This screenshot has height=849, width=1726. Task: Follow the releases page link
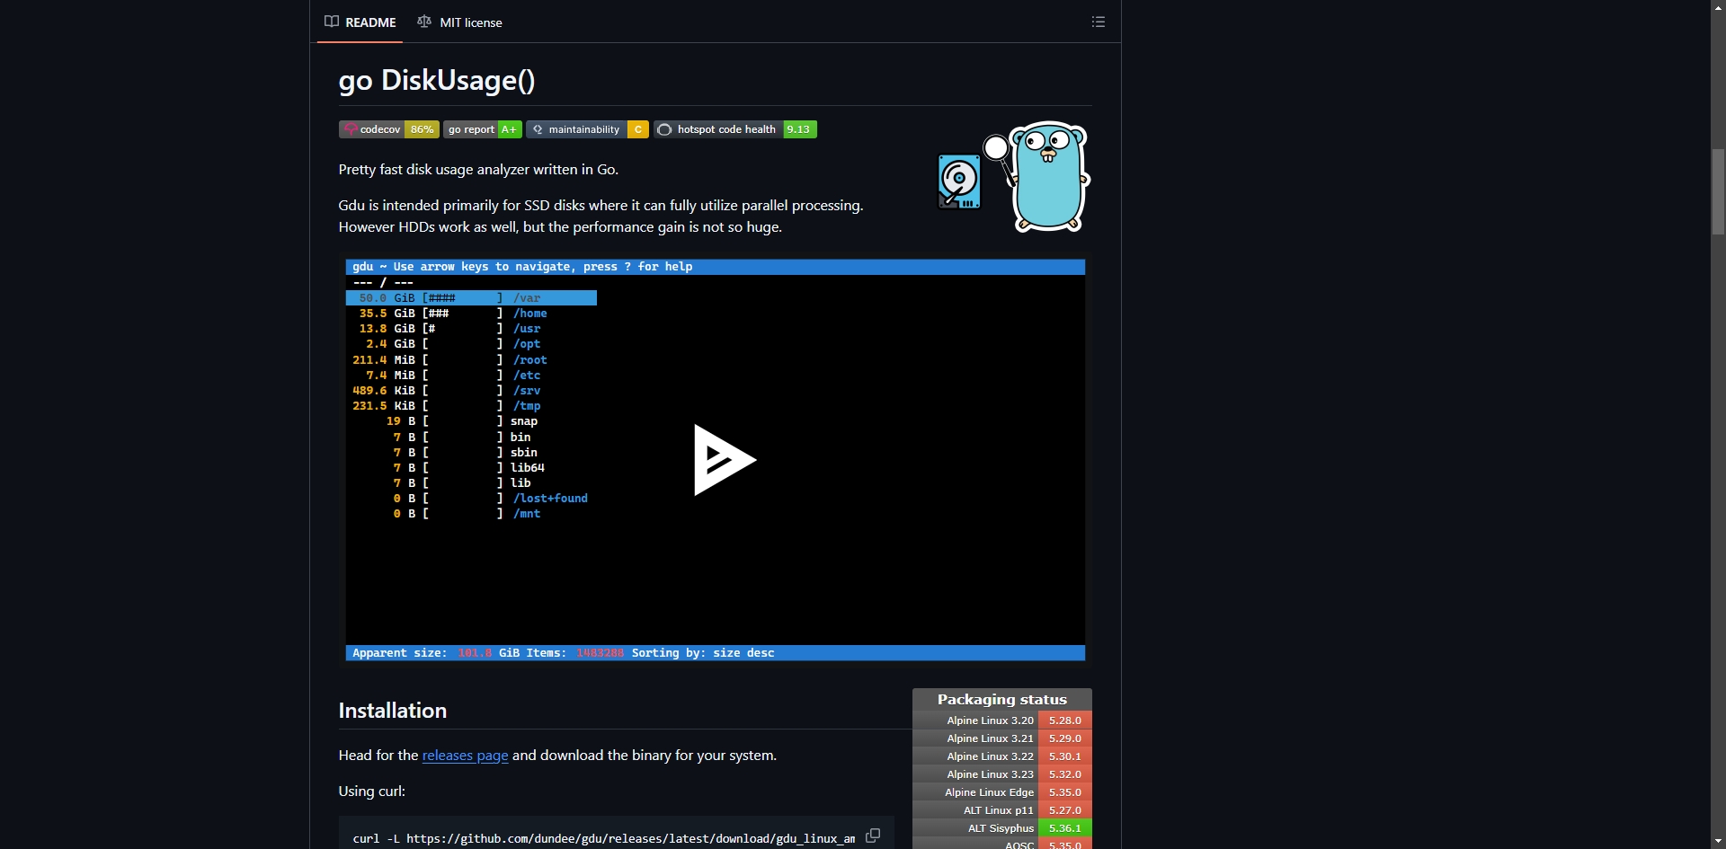pos(465,756)
